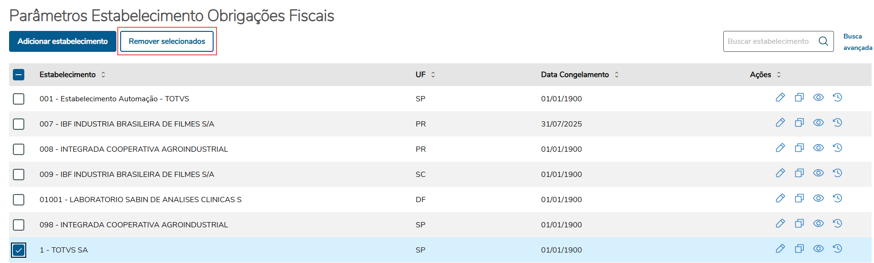Toggle the select-all header checkbox
Screen dimensions: 874x263
(19, 75)
